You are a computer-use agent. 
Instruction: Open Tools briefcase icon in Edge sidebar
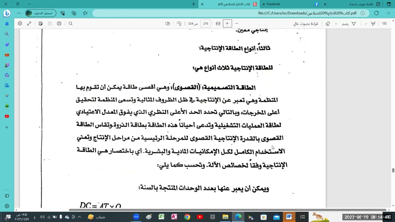click(7, 55)
